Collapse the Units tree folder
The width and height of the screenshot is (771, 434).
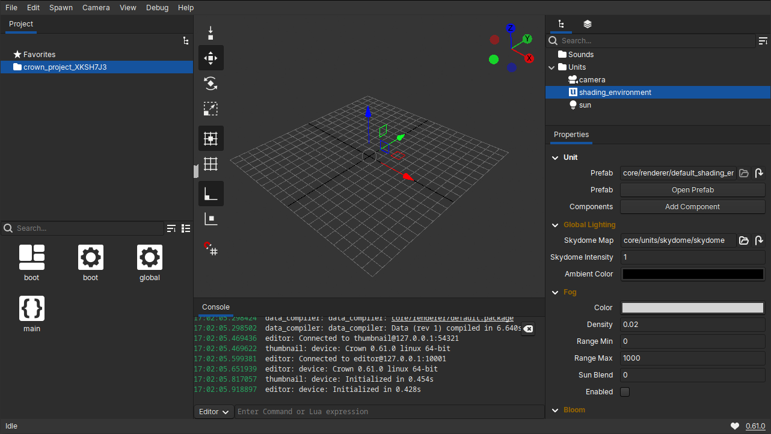click(551, 67)
